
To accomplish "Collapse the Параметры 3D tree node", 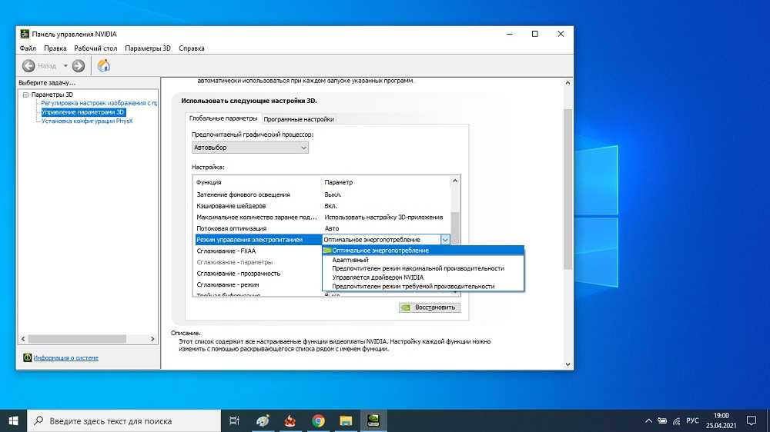I will [25, 95].
